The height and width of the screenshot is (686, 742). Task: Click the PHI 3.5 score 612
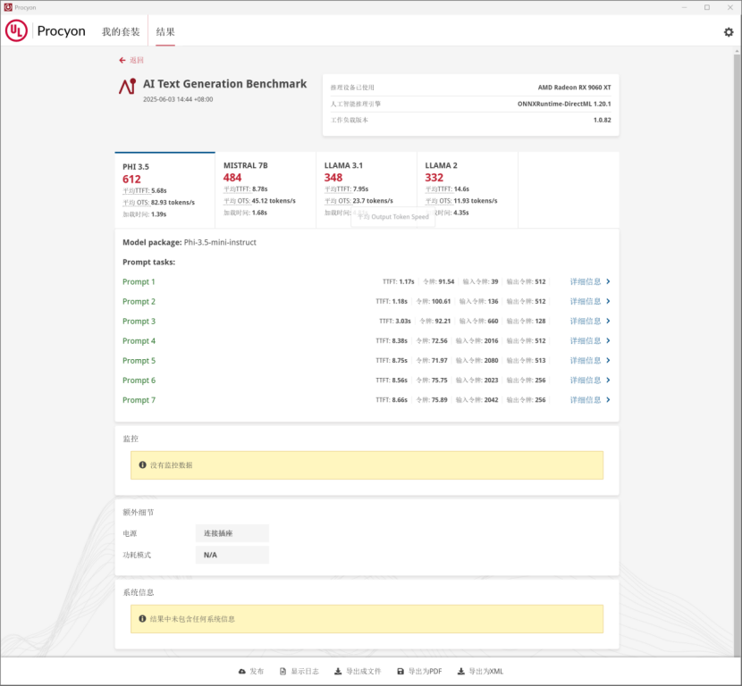point(131,180)
